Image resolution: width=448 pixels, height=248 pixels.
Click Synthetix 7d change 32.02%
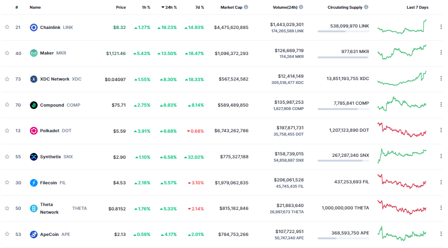pos(194,157)
